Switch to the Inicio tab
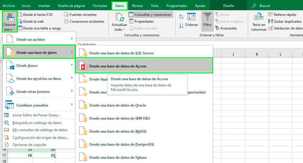The height and width of the screenshot is (163, 303). [x=26, y=6]
